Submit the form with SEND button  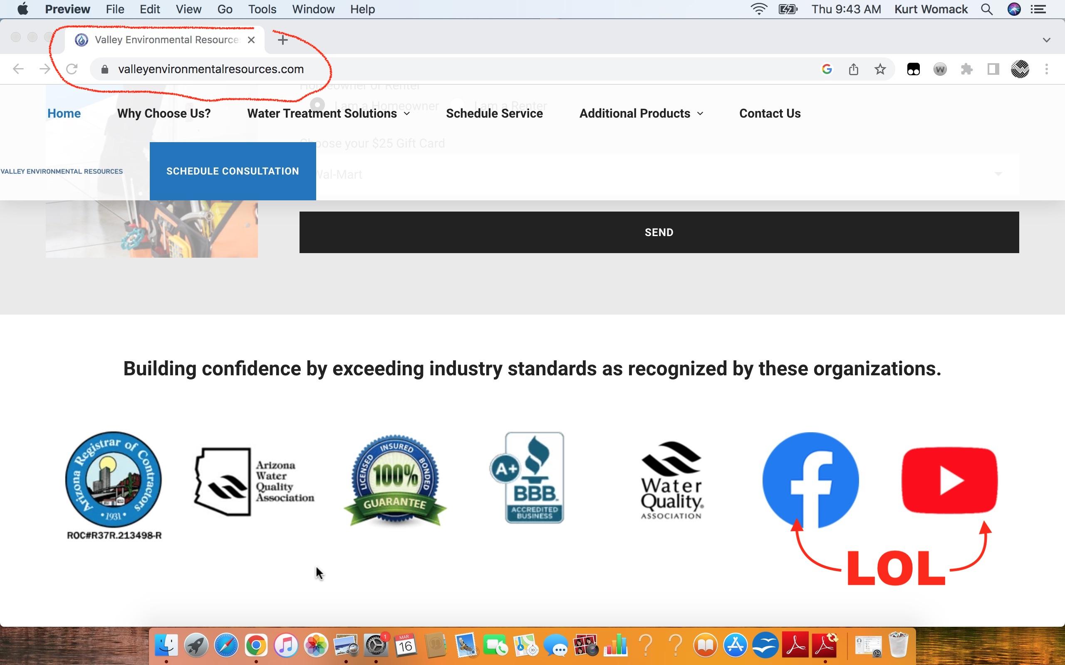(659, 232)
